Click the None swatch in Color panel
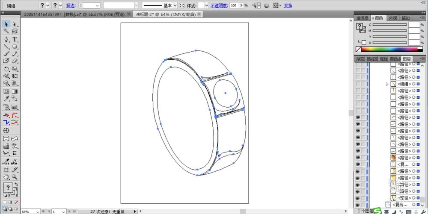 point(358,49)
